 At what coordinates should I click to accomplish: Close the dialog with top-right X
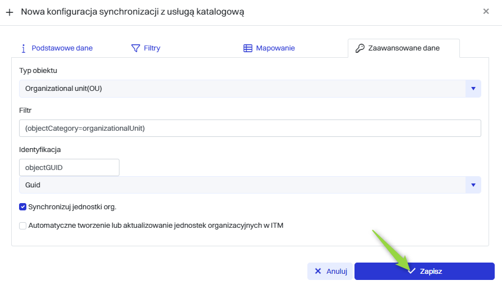click(x=486, y=11)
